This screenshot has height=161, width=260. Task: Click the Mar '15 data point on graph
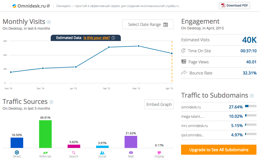139,46
